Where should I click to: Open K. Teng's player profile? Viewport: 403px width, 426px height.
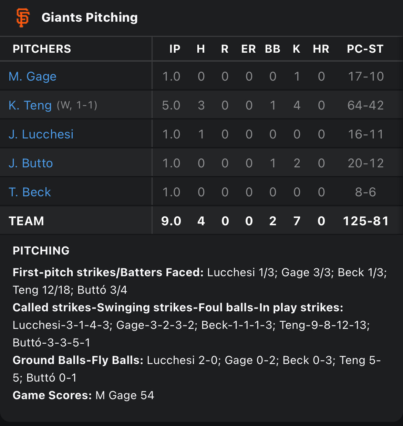pyautogui.click(x=30, y=105)
